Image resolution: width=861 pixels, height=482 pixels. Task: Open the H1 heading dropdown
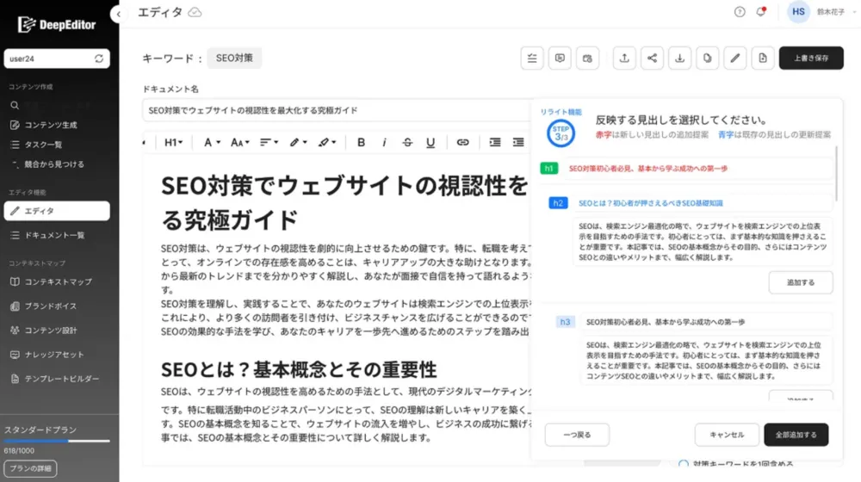pos(174,142)
